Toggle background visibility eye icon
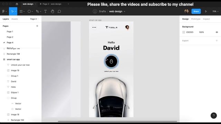 [217, 32]
